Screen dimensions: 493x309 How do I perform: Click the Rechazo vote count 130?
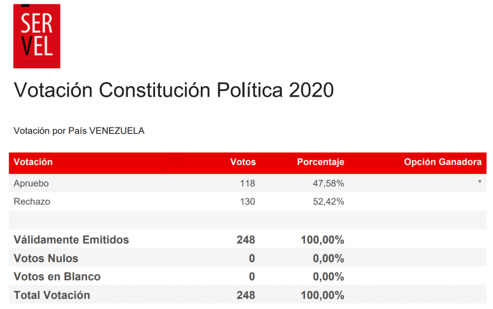[247, 202]
